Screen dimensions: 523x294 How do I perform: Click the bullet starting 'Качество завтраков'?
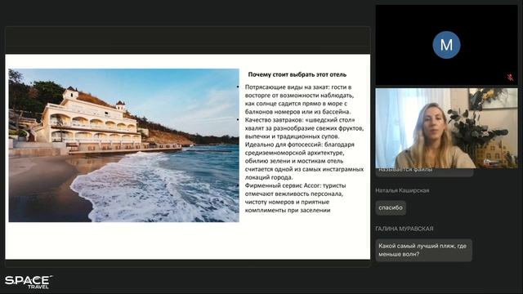tap(304, 128)
